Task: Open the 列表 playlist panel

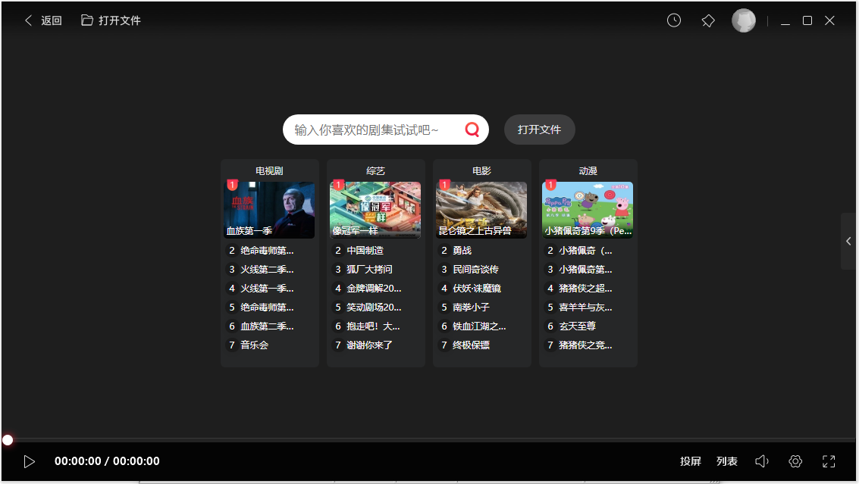Action: click(x=726, y=461)
